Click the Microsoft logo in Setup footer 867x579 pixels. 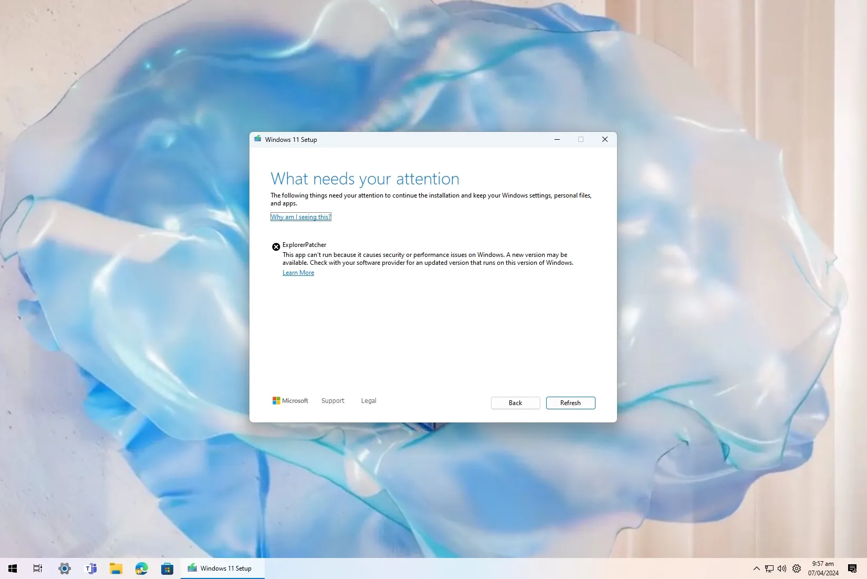coord(290,400)
